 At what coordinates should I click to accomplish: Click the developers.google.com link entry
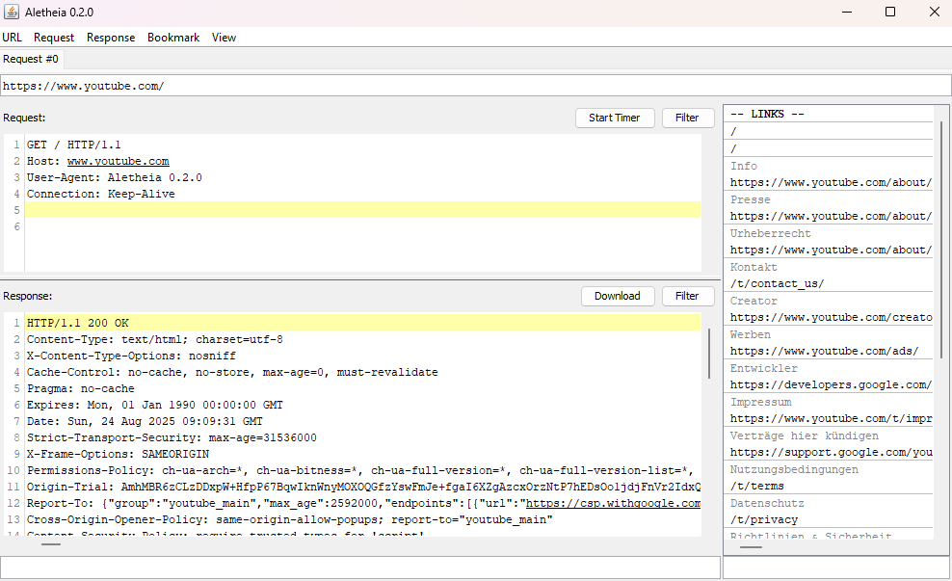click(x=831, y=384)
